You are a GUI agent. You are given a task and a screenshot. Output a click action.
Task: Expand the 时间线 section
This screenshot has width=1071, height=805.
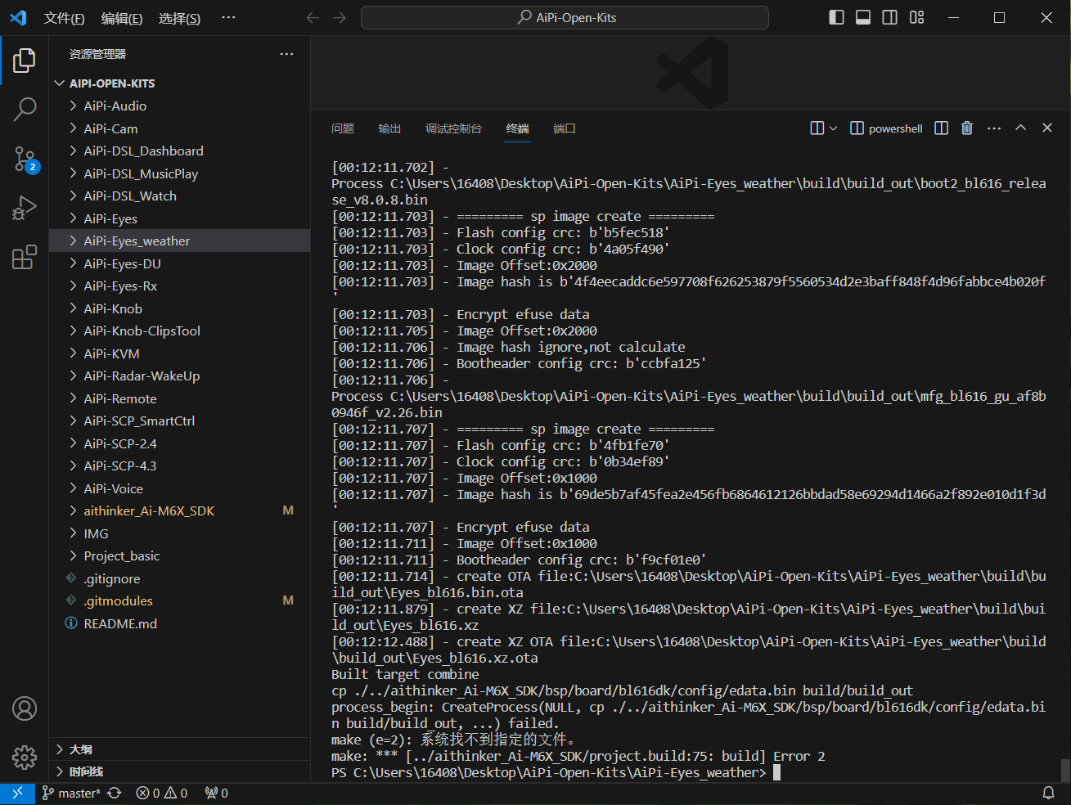(179, 771)
